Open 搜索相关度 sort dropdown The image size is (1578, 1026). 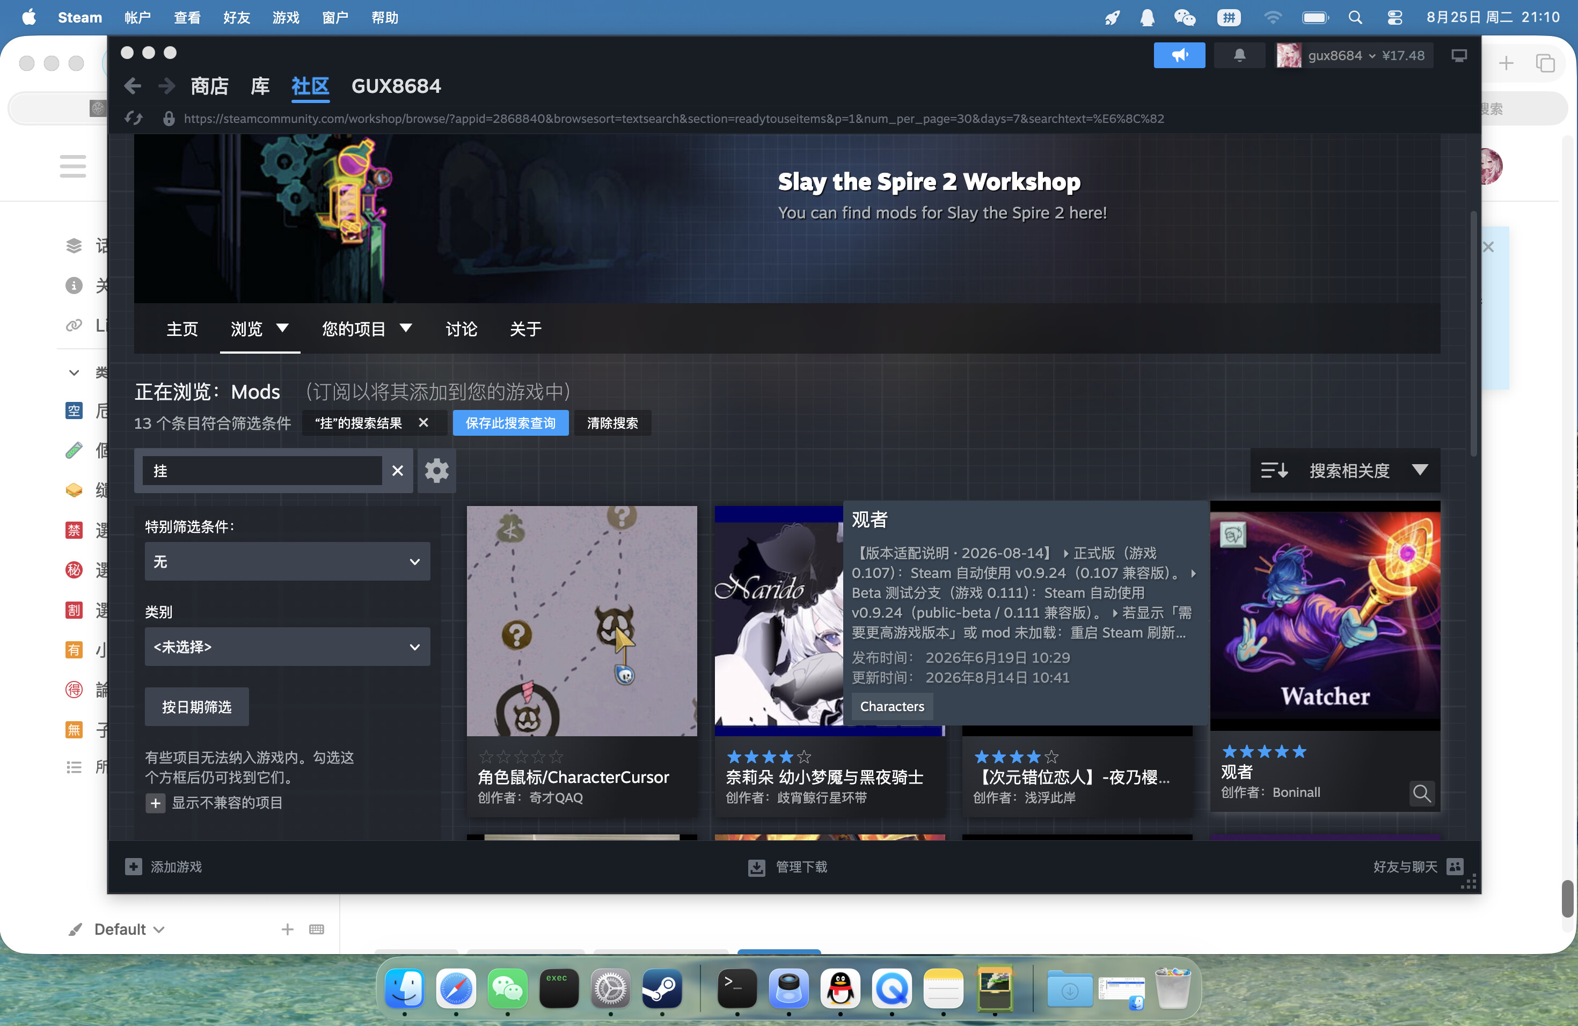1345,471
